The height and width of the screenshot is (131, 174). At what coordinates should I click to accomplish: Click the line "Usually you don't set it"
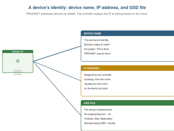(x=96, y=84)
